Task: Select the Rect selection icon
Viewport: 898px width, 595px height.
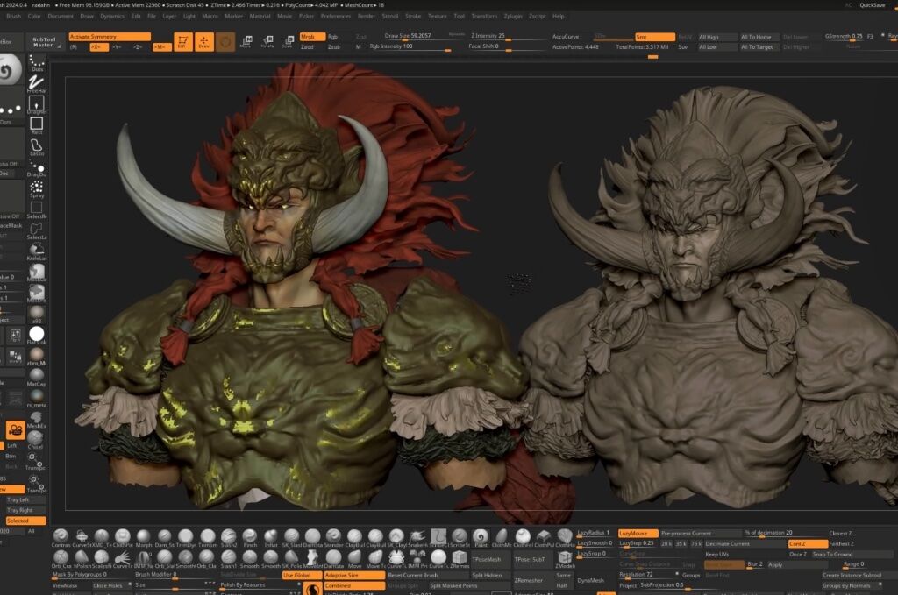Action: coord(37,125)
